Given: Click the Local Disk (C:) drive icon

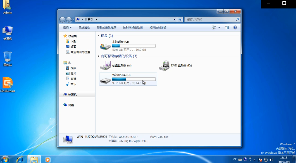Looking at the screenshot, I should click(106, 46).
